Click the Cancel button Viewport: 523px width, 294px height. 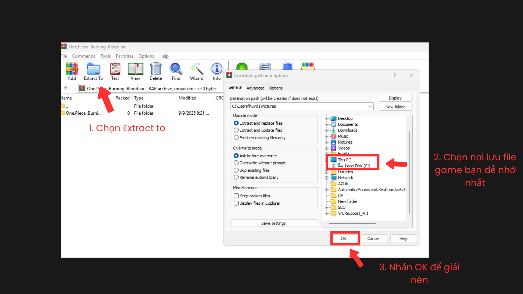click(x=373, y=238)
